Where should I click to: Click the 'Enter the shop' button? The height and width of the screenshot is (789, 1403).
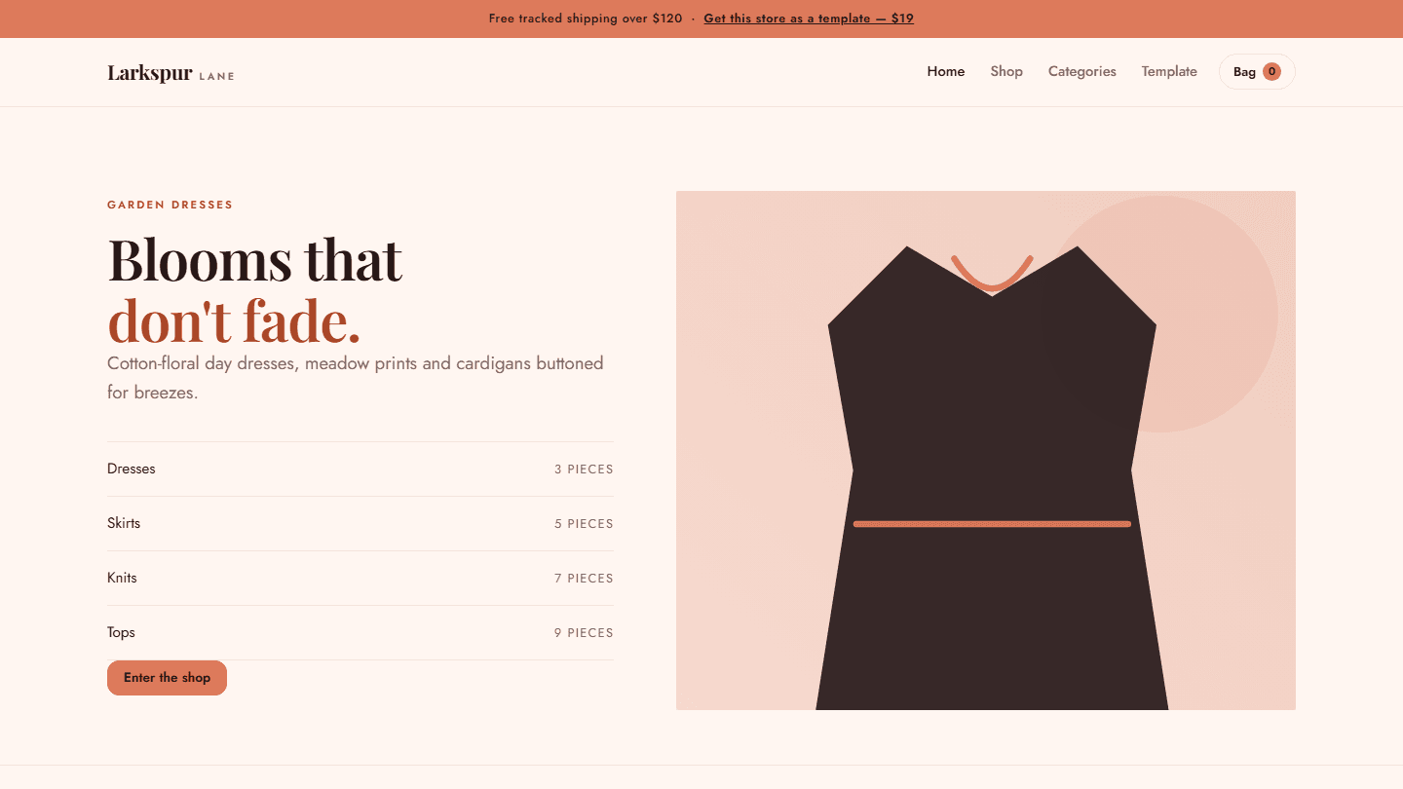coord(167,678)
